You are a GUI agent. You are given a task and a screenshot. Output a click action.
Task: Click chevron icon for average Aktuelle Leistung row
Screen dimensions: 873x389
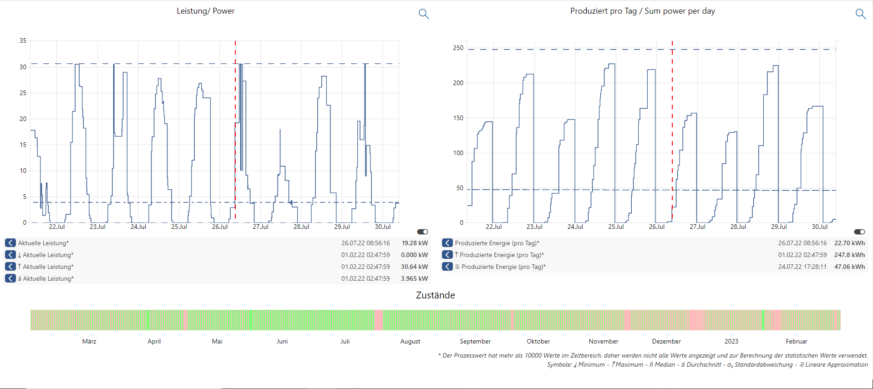pyautogui.click(x=10, y=278)
